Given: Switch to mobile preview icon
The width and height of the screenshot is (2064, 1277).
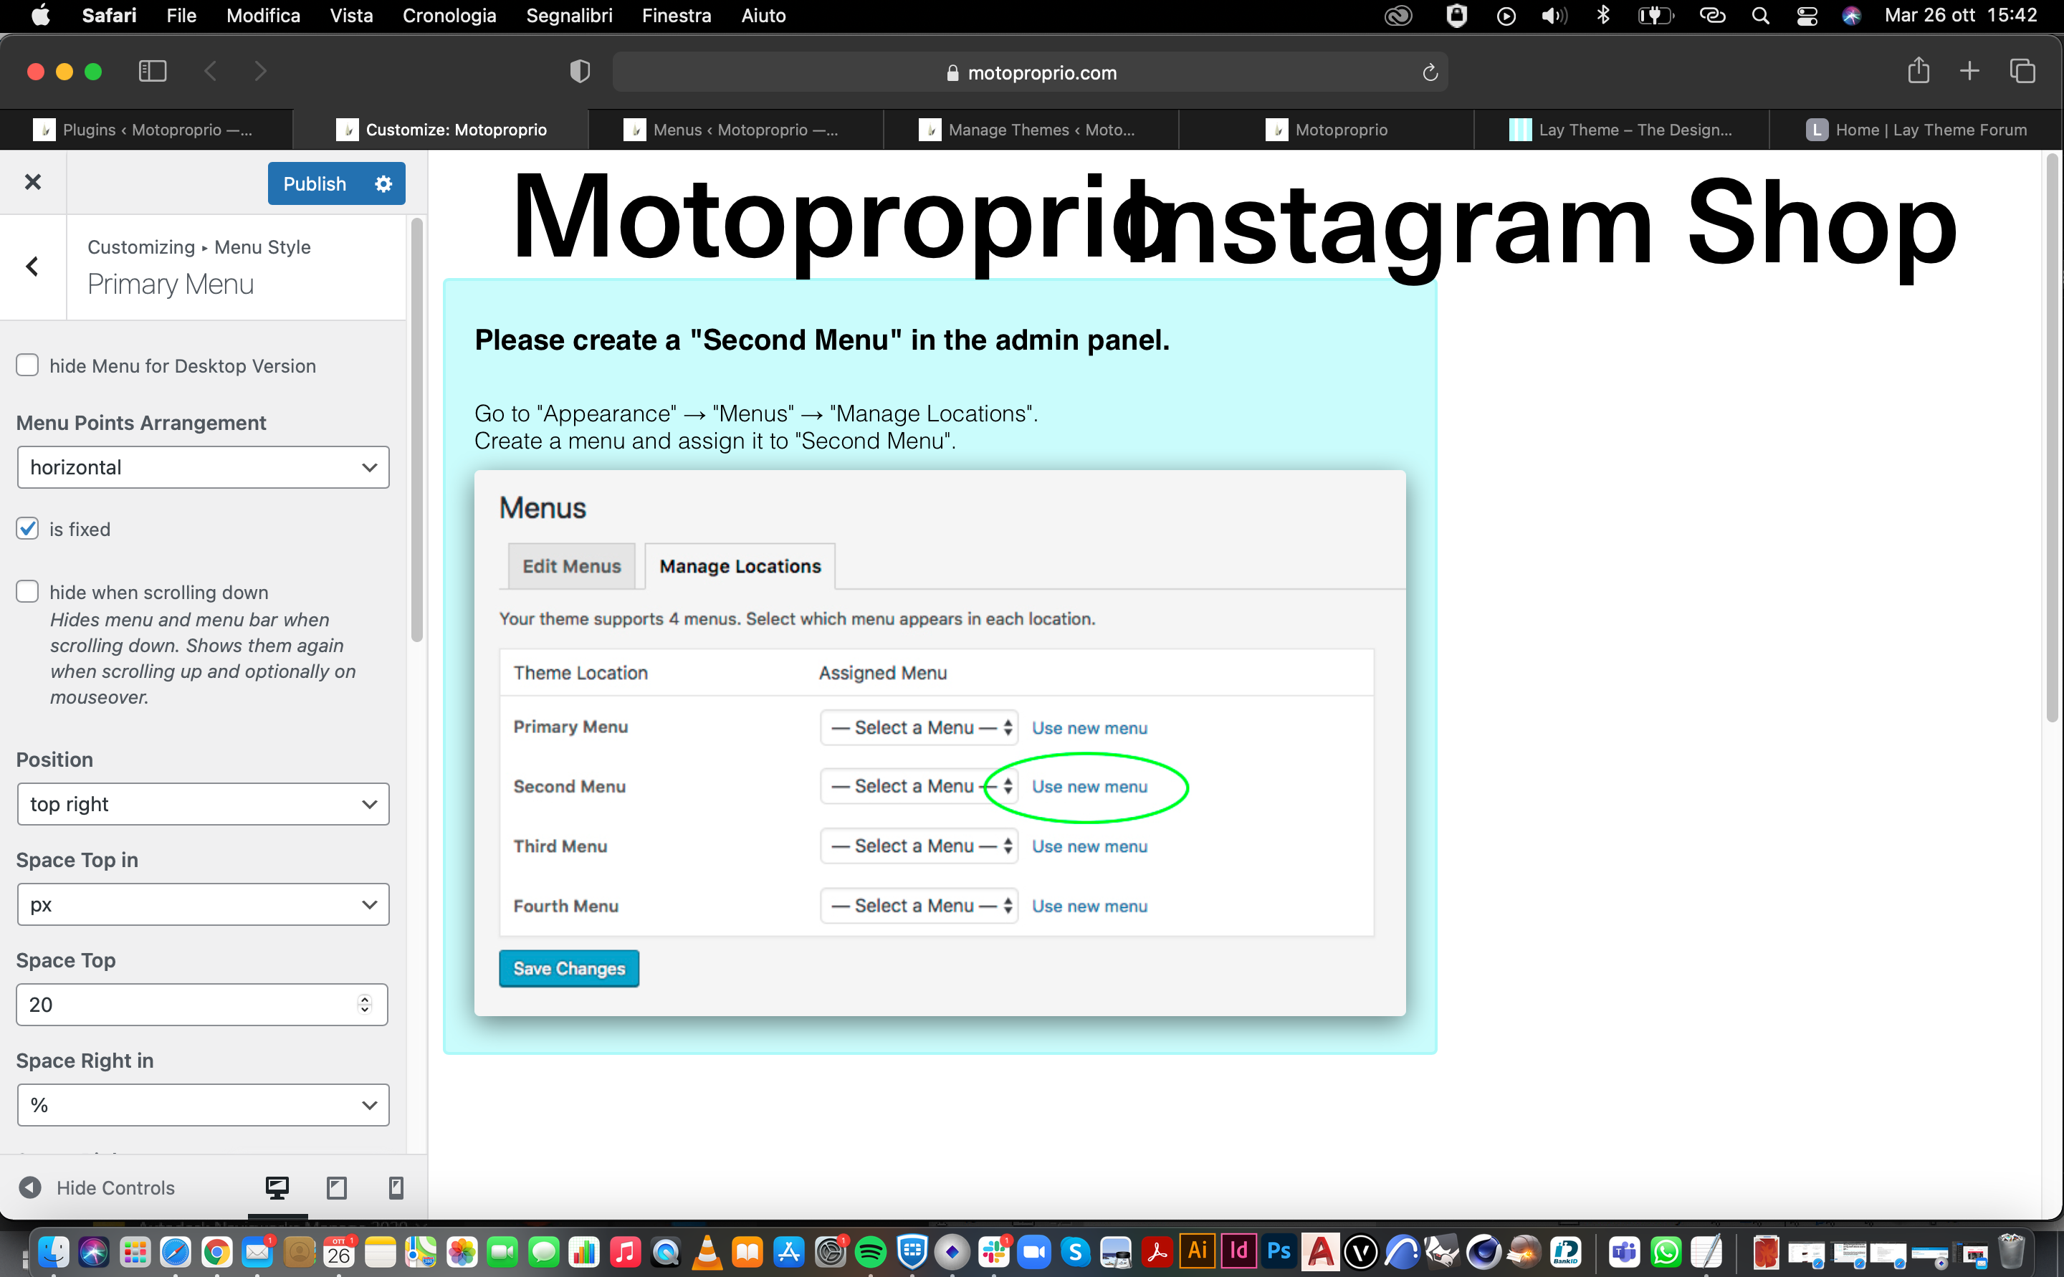Looking at the screenshot, I should click(x=395, y=1187).
